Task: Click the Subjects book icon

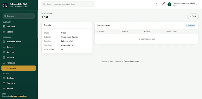Action: 4,58
